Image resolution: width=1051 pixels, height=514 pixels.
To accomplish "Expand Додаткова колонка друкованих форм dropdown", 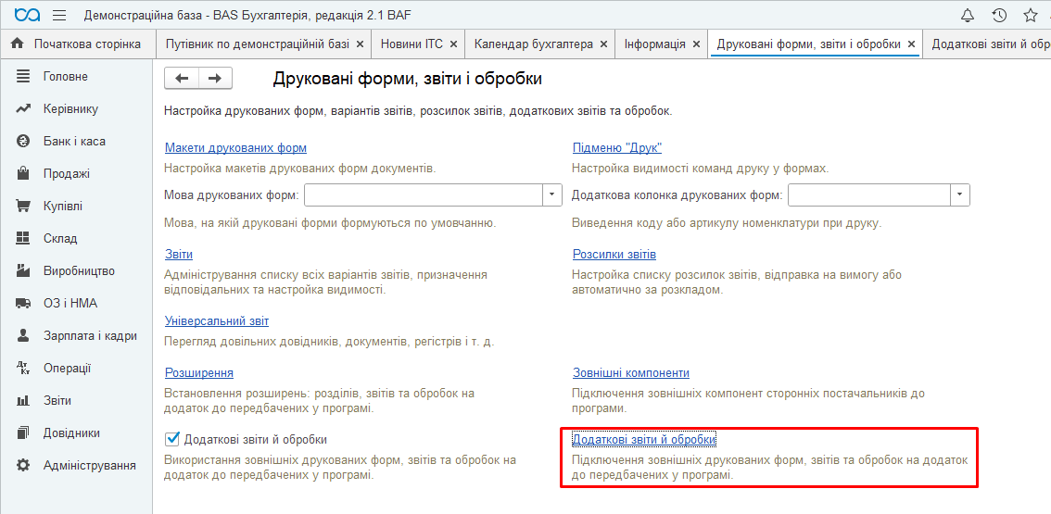I will 960,194.
